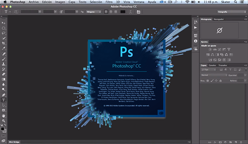Open the Normal blend mode dropdown
This screenshot has width=248, height=144.
coord(214,75)
